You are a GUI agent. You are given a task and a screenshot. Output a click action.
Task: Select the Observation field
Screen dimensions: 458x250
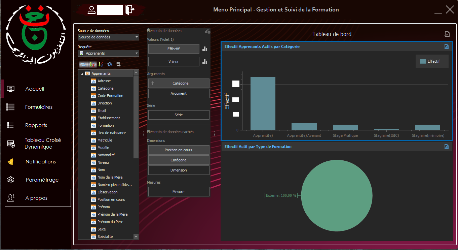click(107, 192)
